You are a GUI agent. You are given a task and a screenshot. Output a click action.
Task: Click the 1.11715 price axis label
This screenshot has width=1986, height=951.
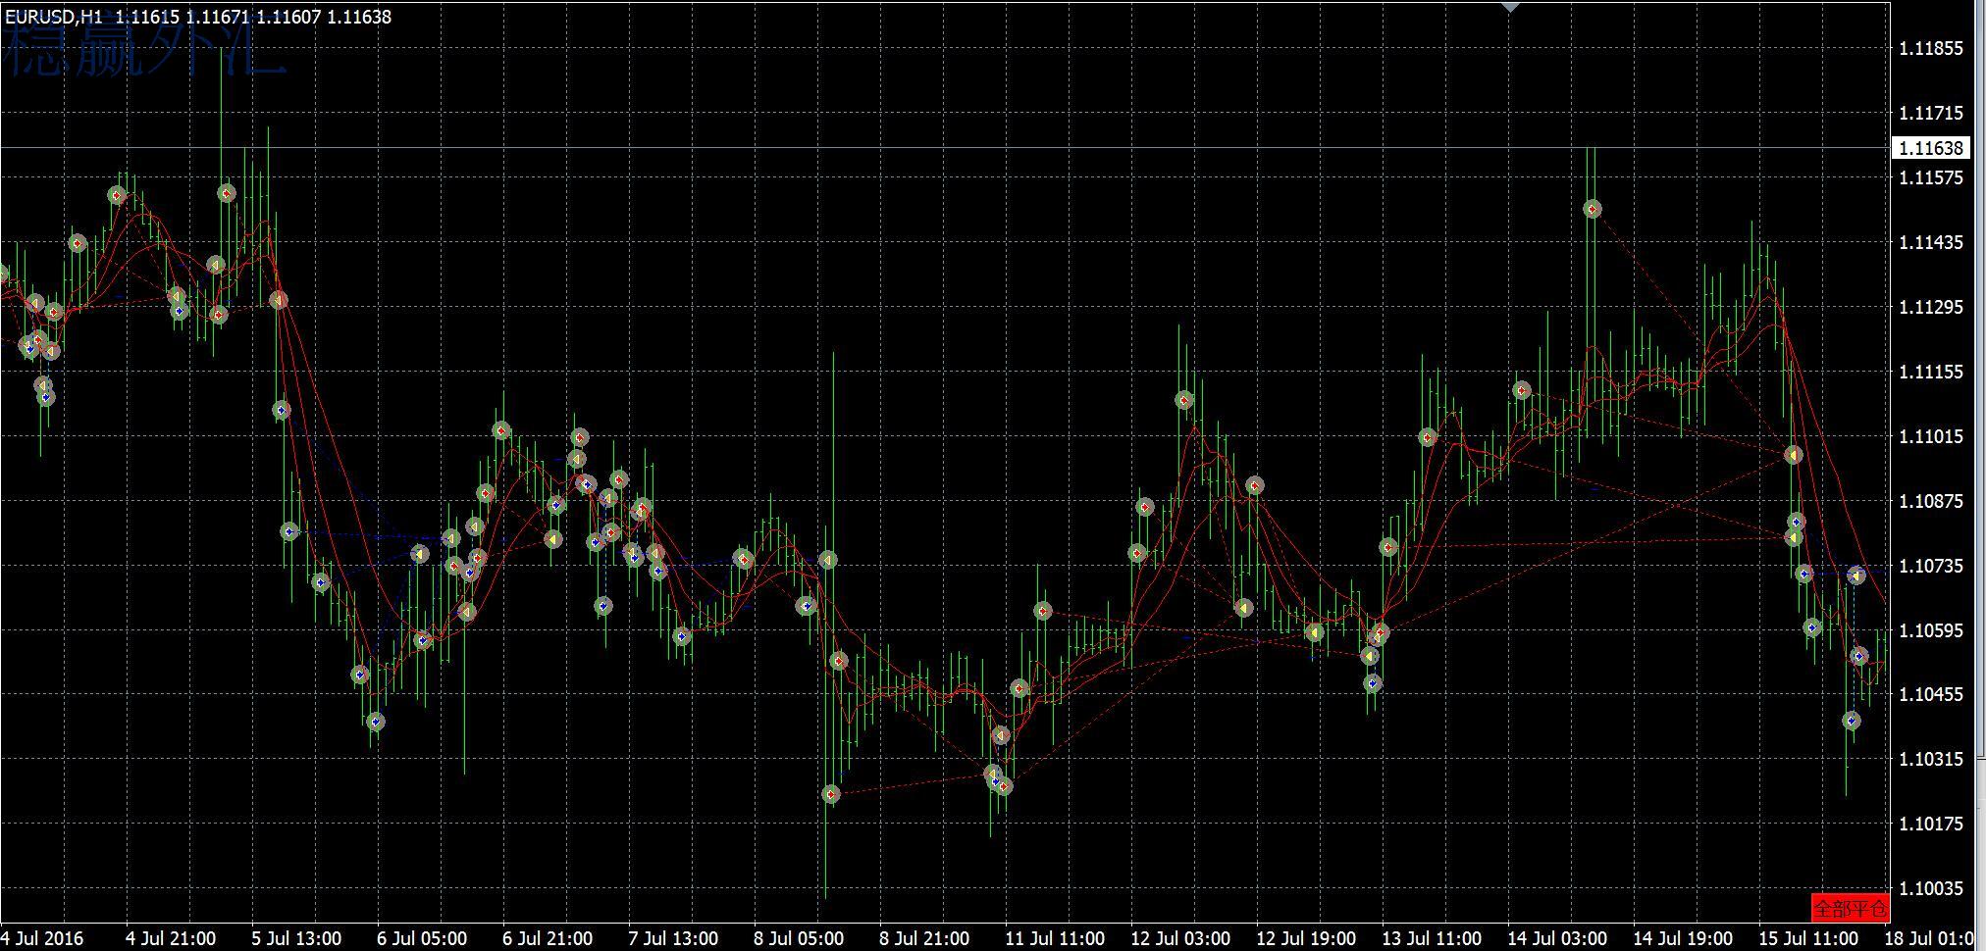[1931, 114]
